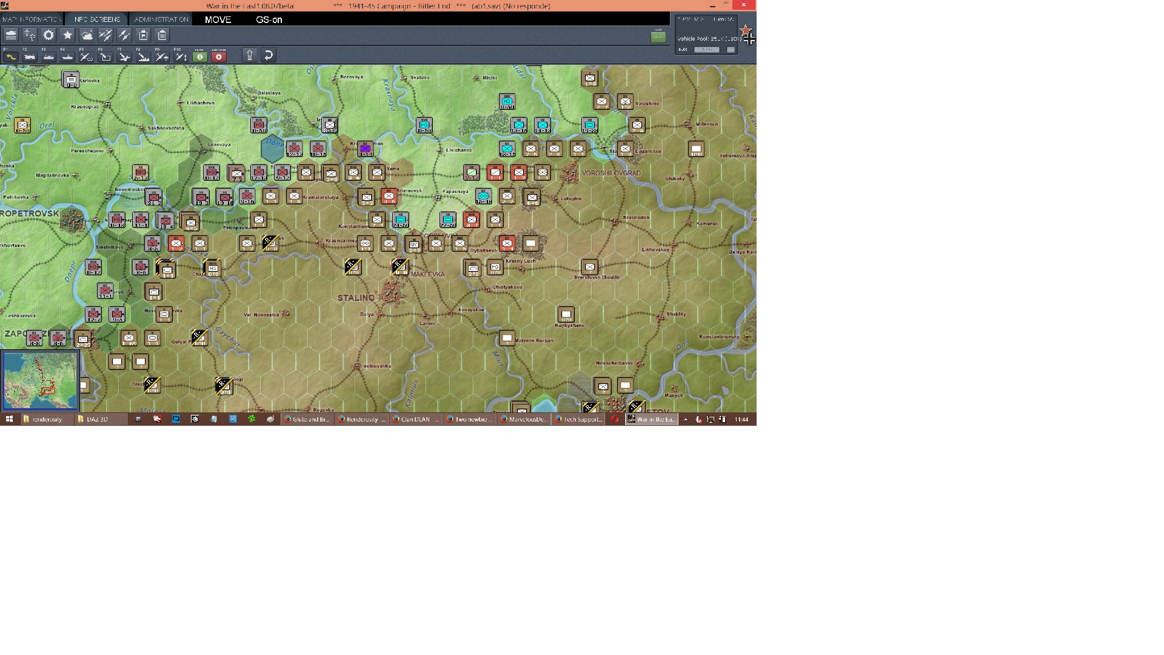Click the victory star toolbar icon
Viewport: 1164px width, 655px height.
tap(67, 35)
